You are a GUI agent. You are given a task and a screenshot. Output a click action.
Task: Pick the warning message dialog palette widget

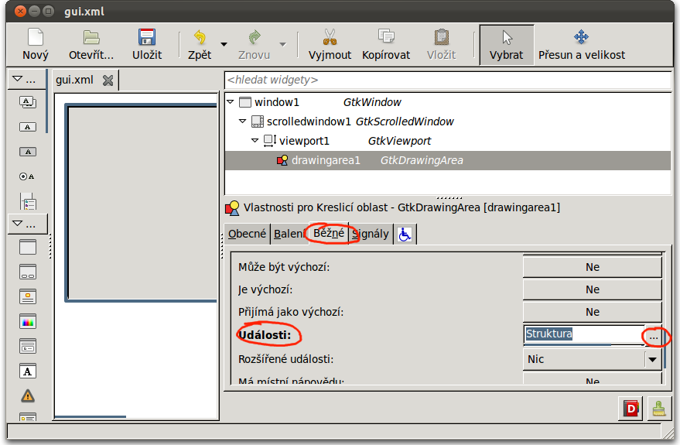[x=27, y=396]
